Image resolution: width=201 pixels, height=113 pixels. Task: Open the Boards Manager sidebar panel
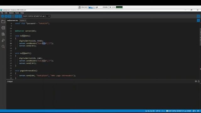(3, 28)
